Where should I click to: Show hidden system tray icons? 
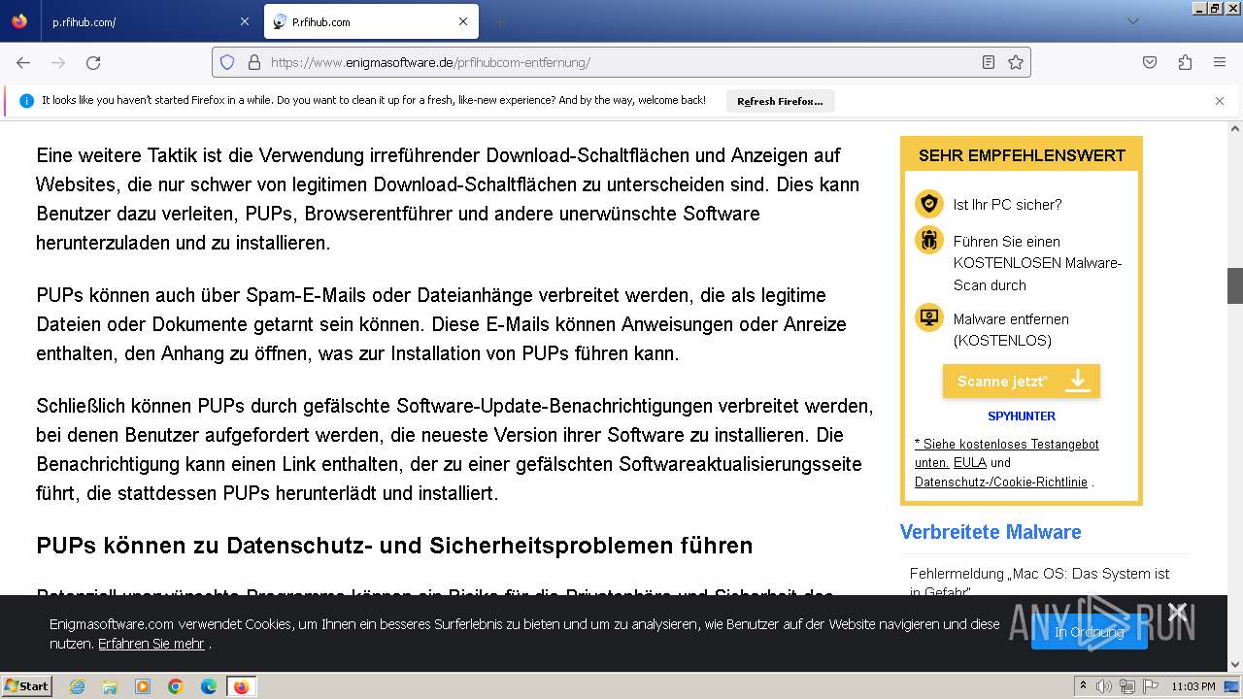click(1084, 686)
